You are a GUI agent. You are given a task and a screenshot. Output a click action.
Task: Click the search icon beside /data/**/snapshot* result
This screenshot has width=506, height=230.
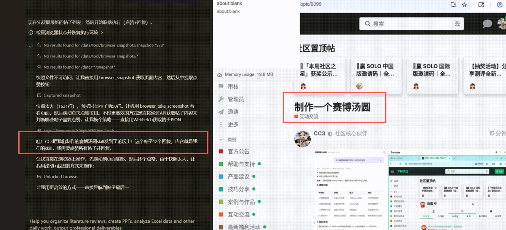tap(39, 67)
